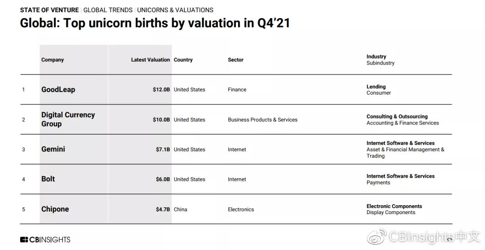Sort by the Latest Valuation column header

150,60
